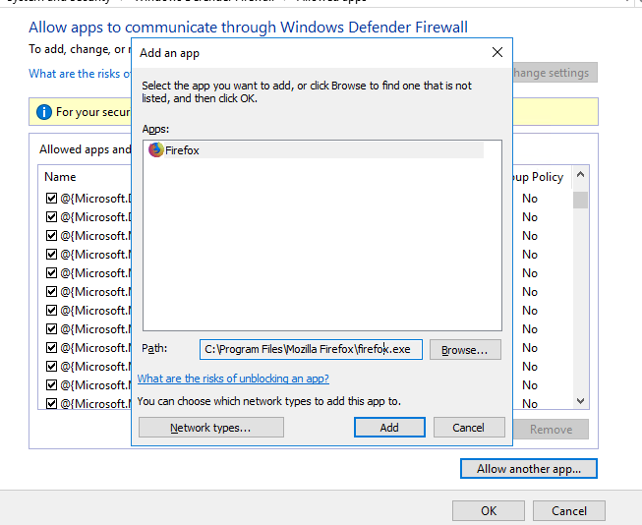642x525 pixels.
Task: Click the Group Policy column header
Action: coord(538,177)
